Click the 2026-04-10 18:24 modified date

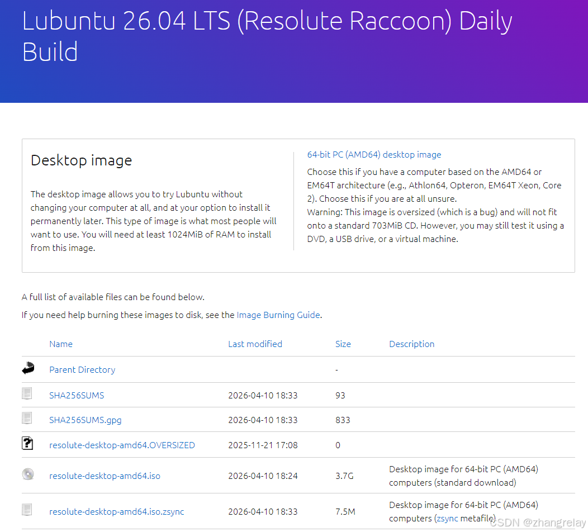[x=263, y=476]
